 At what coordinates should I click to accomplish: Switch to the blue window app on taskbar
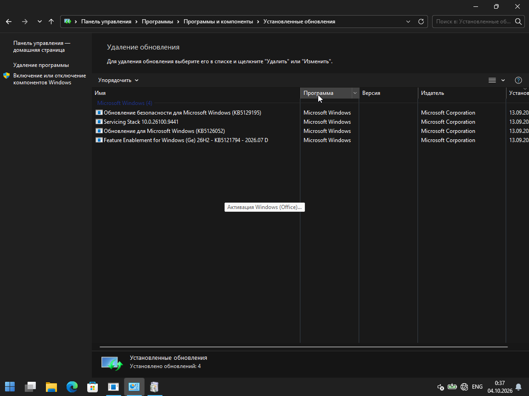pyautogui.click(x=113, y=386)
